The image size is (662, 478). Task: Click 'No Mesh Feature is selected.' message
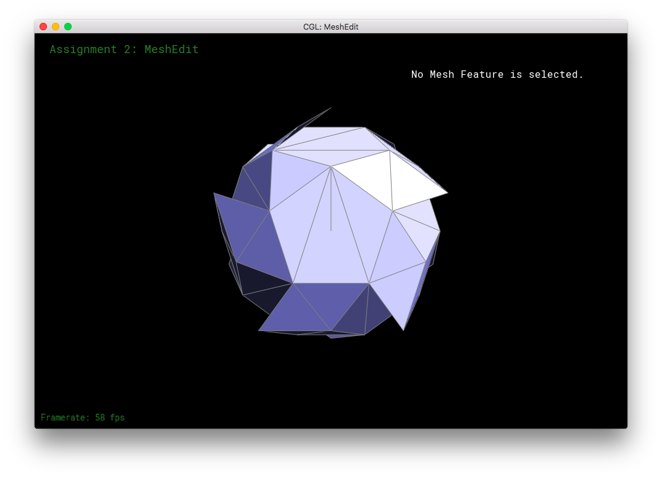tap(497, 74)
